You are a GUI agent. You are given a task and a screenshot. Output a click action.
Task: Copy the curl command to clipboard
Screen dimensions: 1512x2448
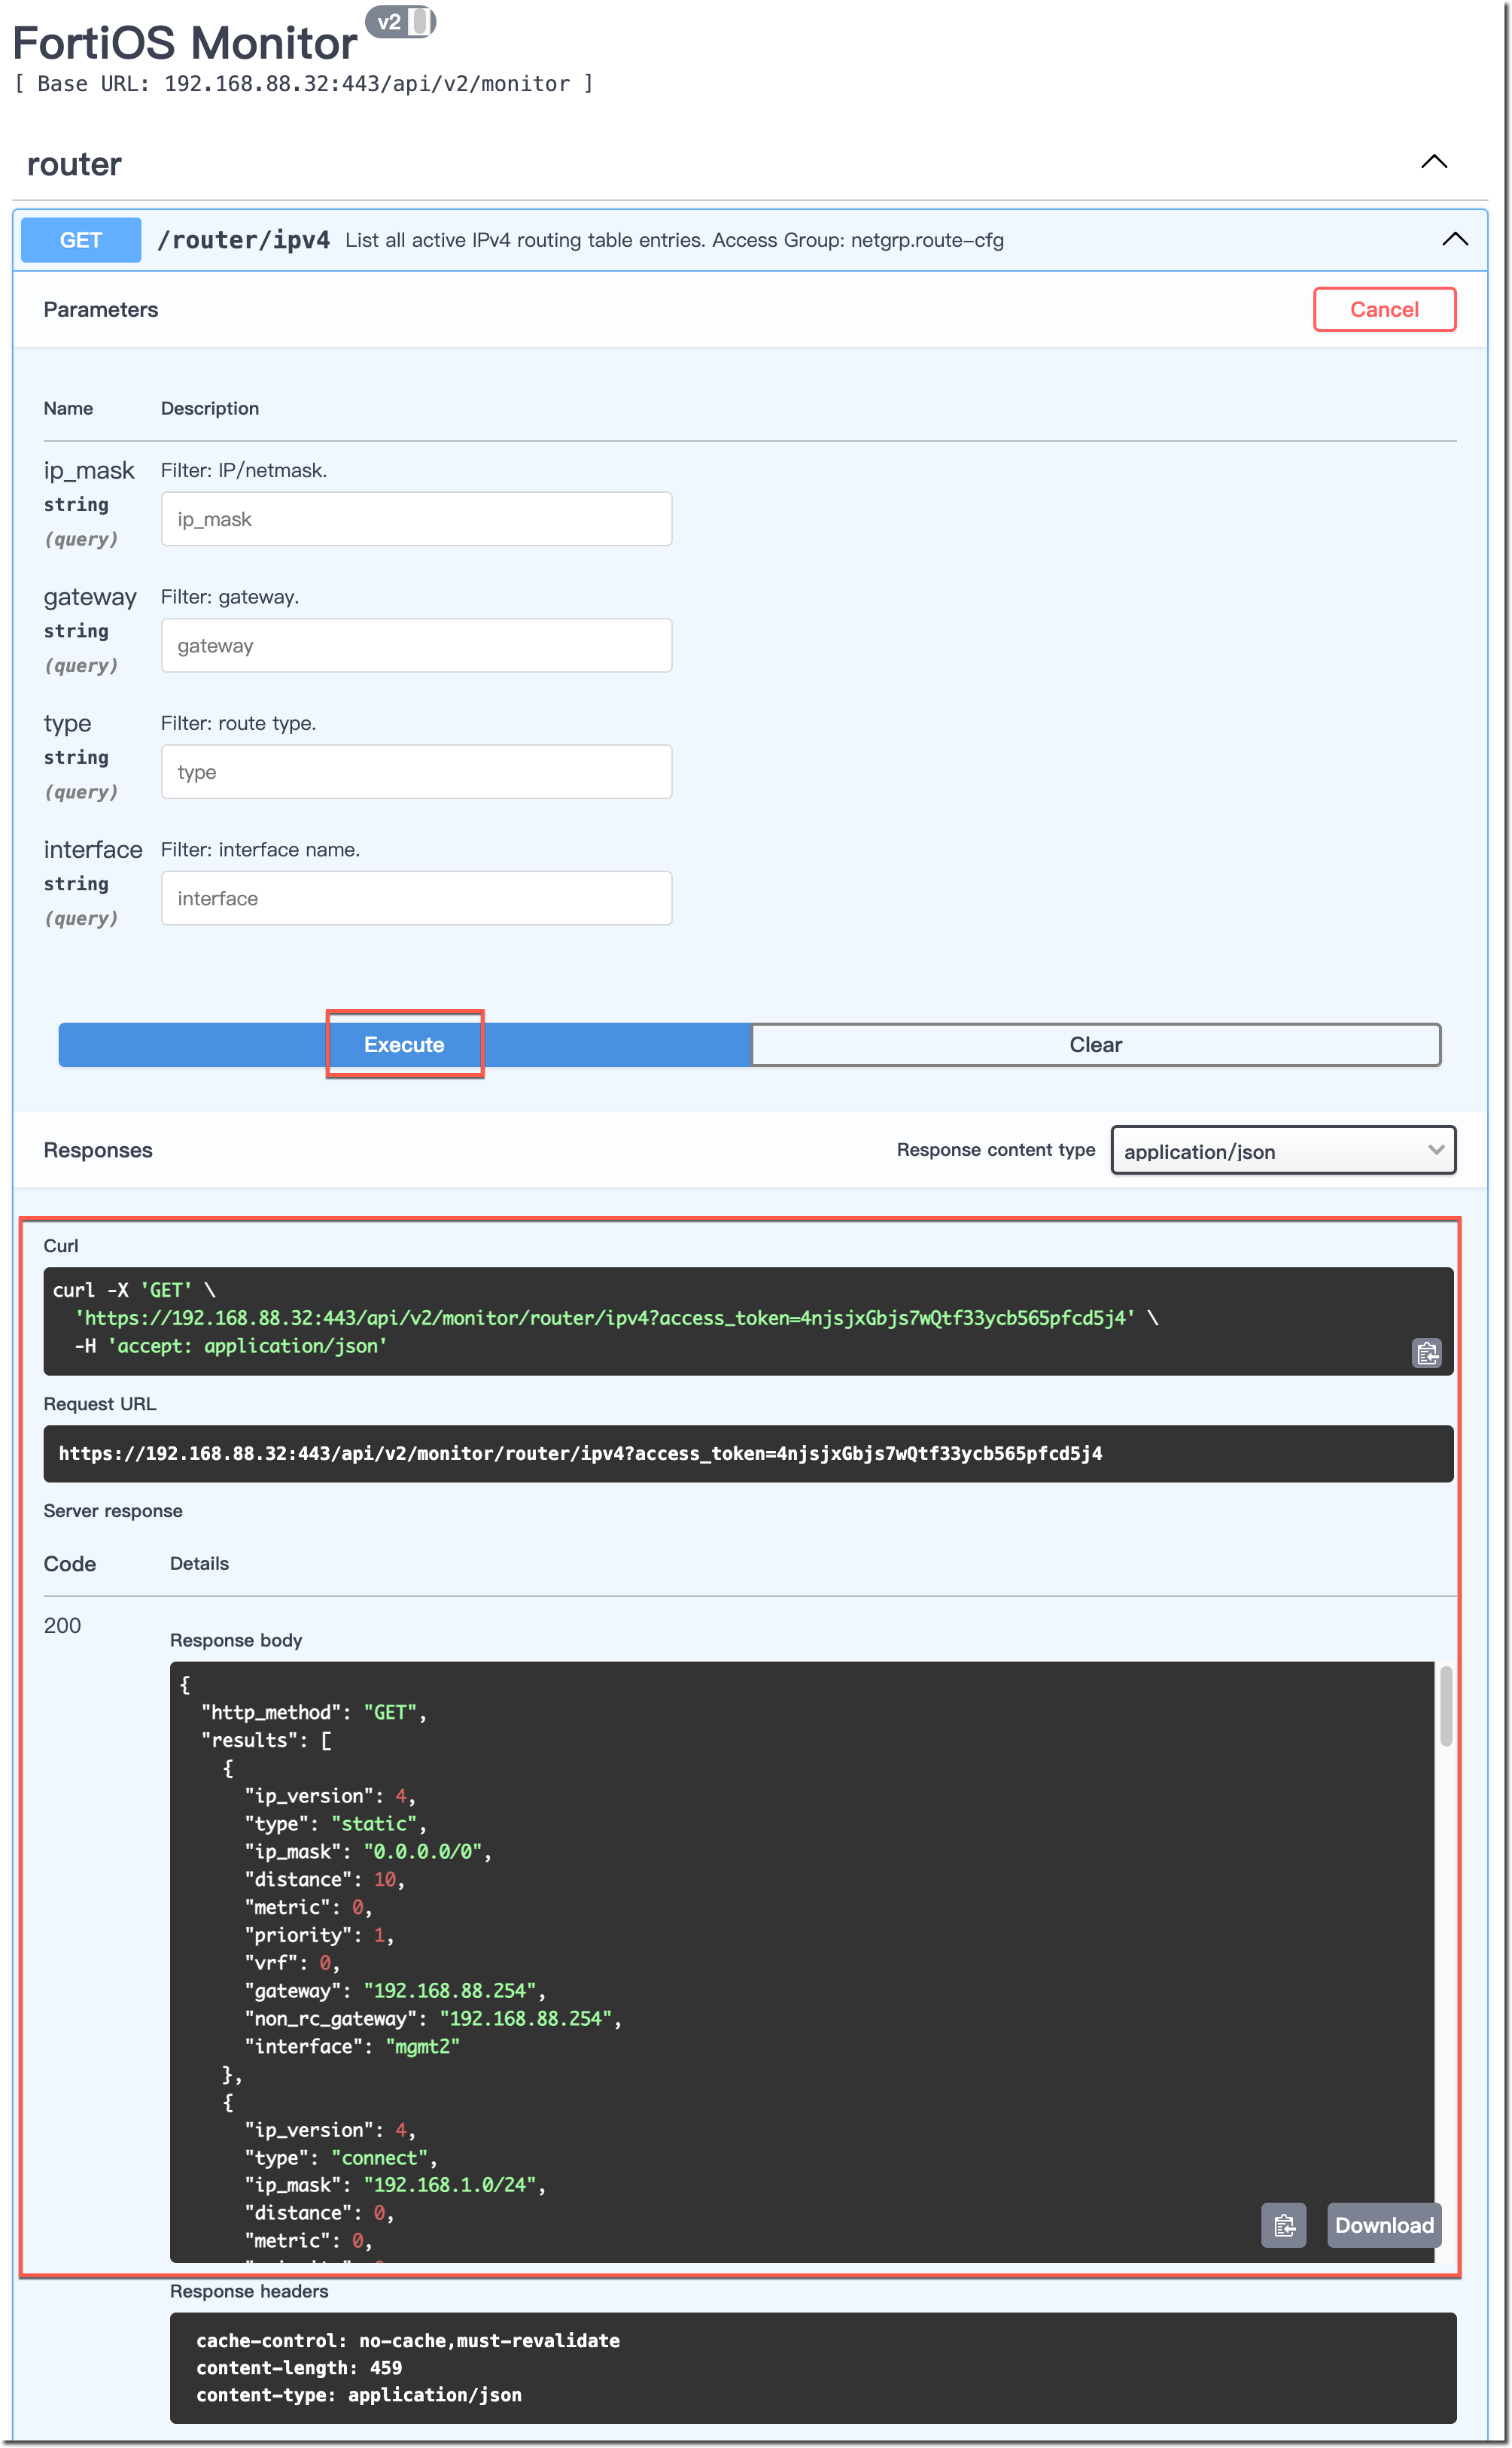[1426, 1352]
